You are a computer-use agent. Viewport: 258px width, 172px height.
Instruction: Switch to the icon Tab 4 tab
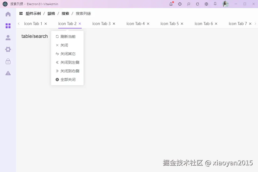136,24
